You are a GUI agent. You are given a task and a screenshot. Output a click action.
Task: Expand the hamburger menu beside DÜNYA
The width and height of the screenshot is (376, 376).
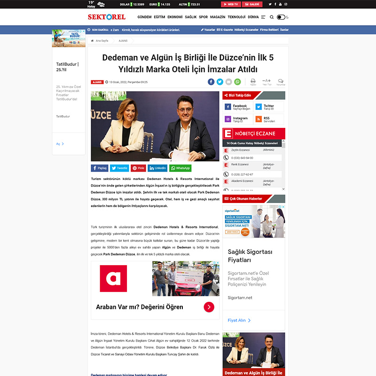263,17
